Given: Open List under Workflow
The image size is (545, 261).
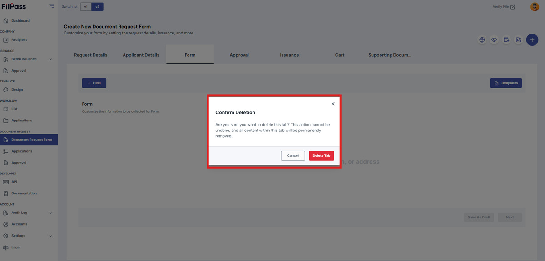Looking at the screenshot, I should 15,109.
